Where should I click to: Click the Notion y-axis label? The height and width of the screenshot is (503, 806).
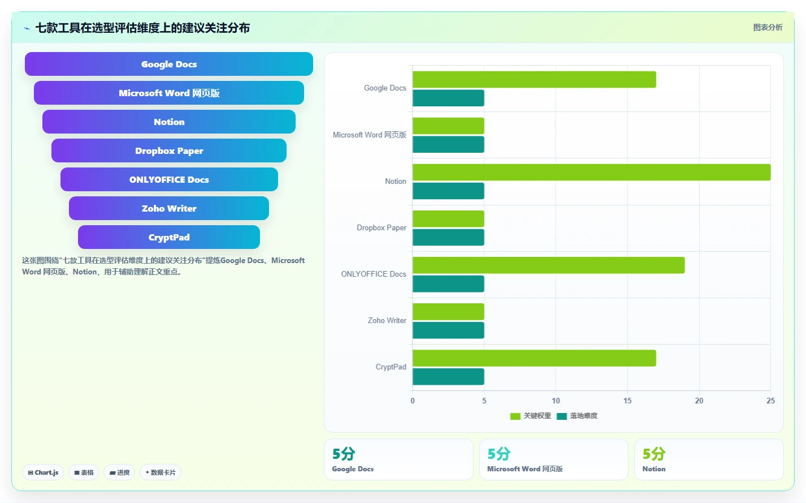396,181
